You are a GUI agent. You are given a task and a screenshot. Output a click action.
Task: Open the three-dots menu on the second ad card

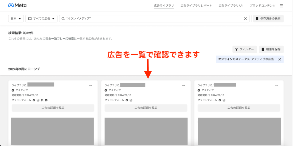click(183, 86)
